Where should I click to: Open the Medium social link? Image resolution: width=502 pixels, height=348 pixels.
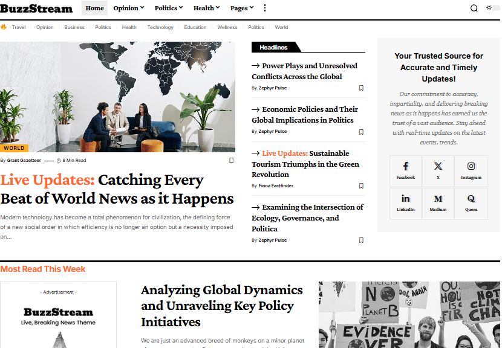[x=438, y=203]
